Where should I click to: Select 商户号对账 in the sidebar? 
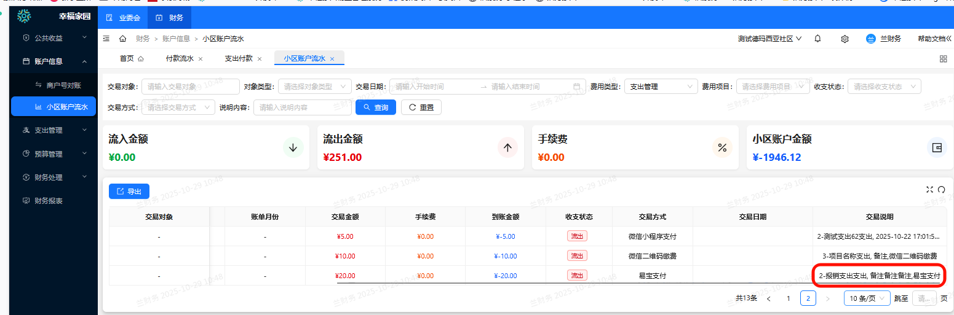63,85
